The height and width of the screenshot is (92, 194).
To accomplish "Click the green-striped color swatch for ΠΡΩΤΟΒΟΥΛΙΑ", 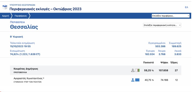I will pyautogui.click(x=137, y=70).
